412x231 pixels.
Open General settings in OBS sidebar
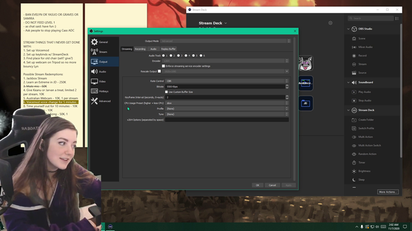coord(104,42)
